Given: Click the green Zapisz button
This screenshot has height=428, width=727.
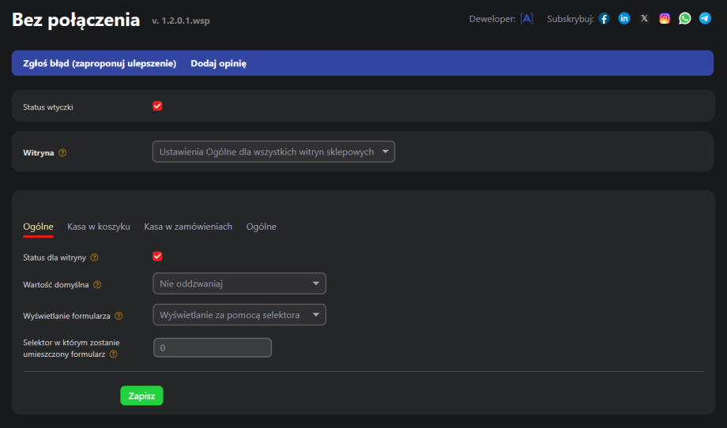Looking at the screenshot, I should tap(141, 396).
